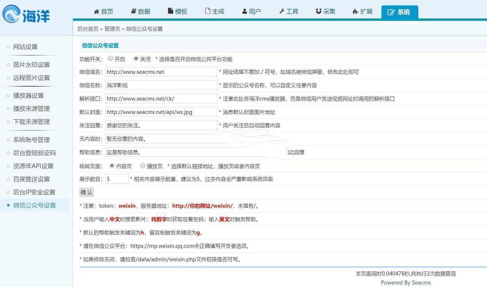Click the 海洋 logo
This screenshot has height=287, width=487.
point(26,14)
